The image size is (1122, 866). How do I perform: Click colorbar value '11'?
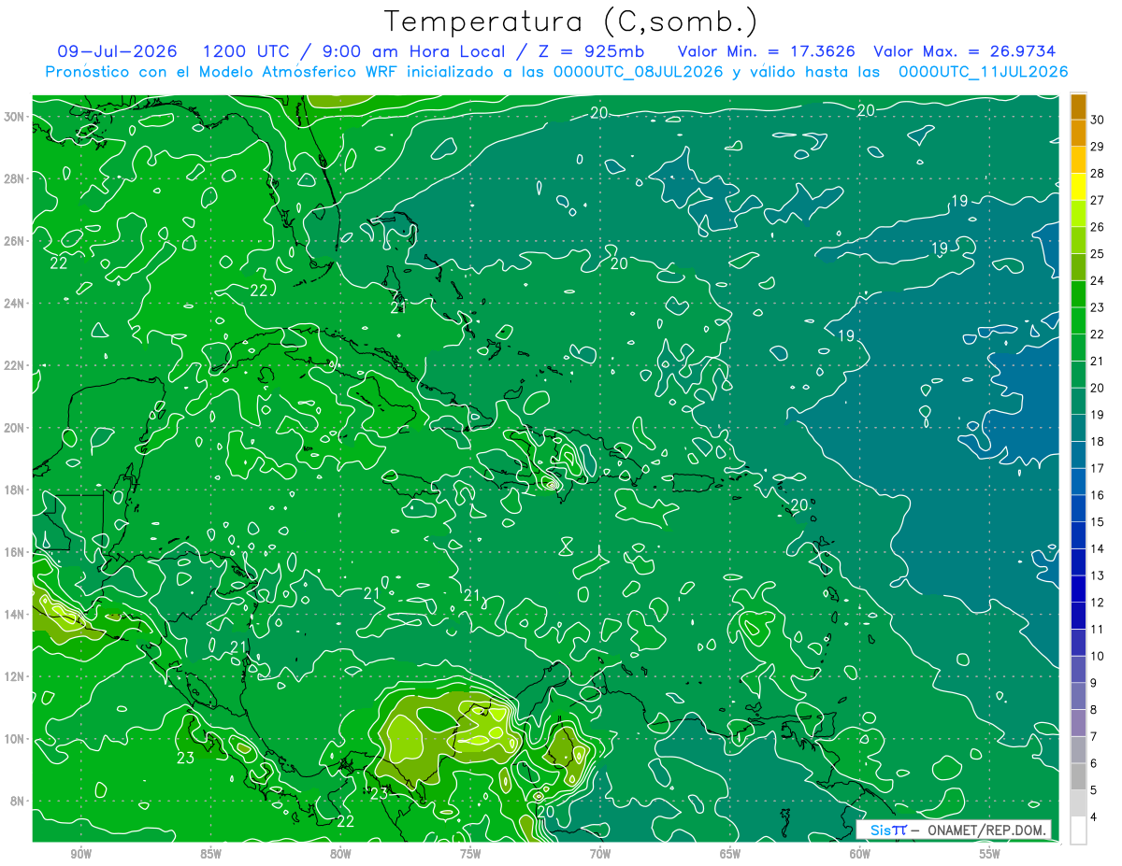1097,630
